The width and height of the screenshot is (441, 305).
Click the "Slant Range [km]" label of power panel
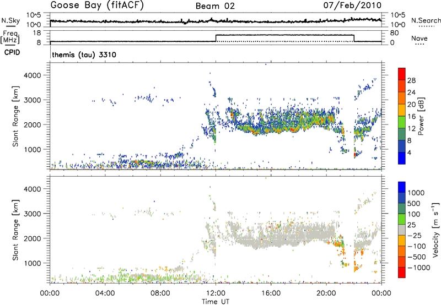pyautogui.click(x=15, y=116)
